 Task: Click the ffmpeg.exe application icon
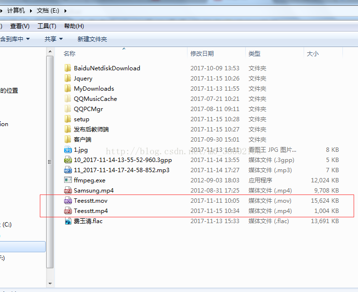68,180
